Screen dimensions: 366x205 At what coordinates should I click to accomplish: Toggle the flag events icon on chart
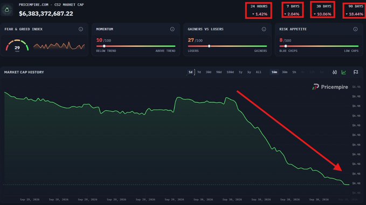[x=356, y=72]
